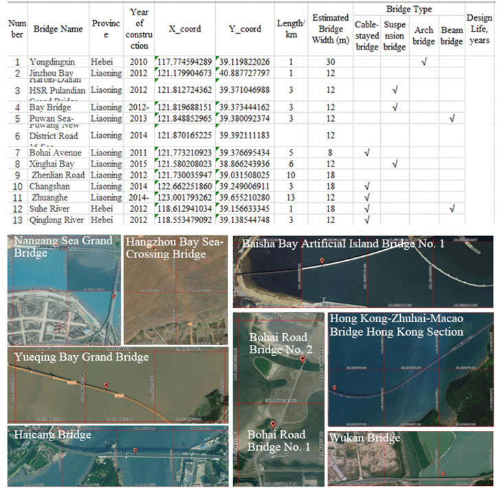Click the red pin at Bohai Road Bridge No. 1
The width and height of the screenshot is (497, 488).
tap(273, 425)
